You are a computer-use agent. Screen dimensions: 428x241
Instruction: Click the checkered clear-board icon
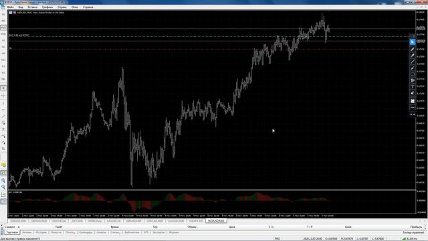tap(413, 101)
